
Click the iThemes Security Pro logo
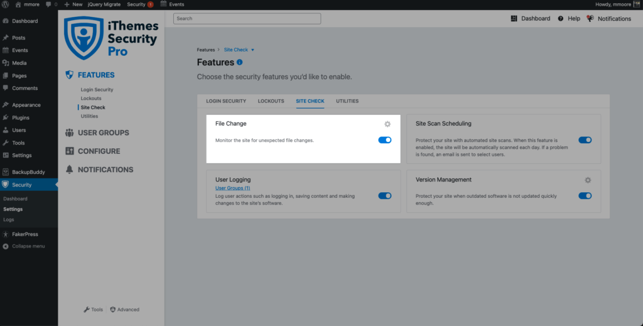[x=111, y=38]
